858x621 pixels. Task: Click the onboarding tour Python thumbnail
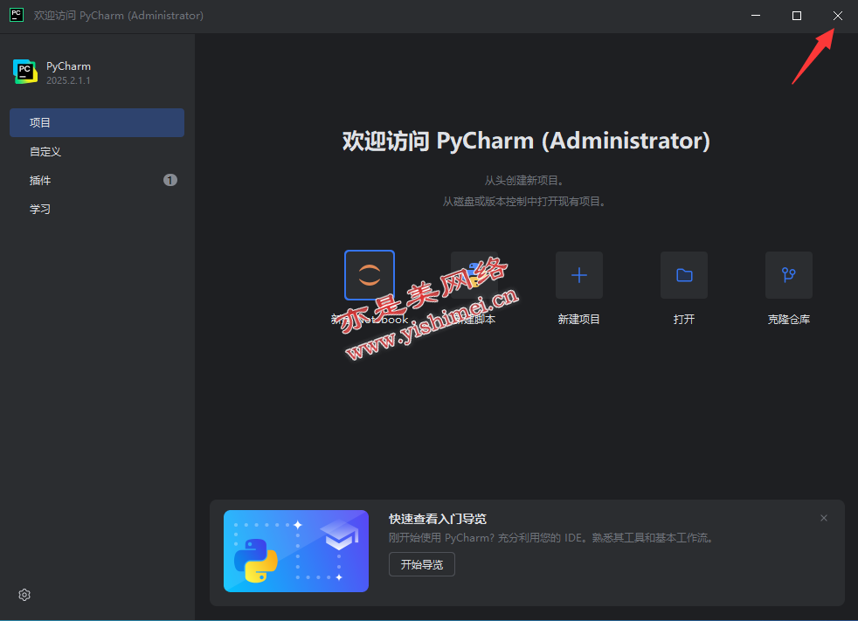pos(296,551)
